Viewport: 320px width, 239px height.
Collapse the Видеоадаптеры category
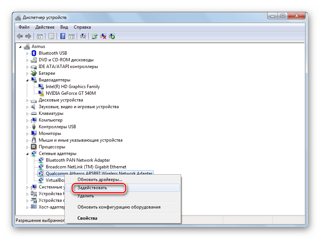[27, 80]
